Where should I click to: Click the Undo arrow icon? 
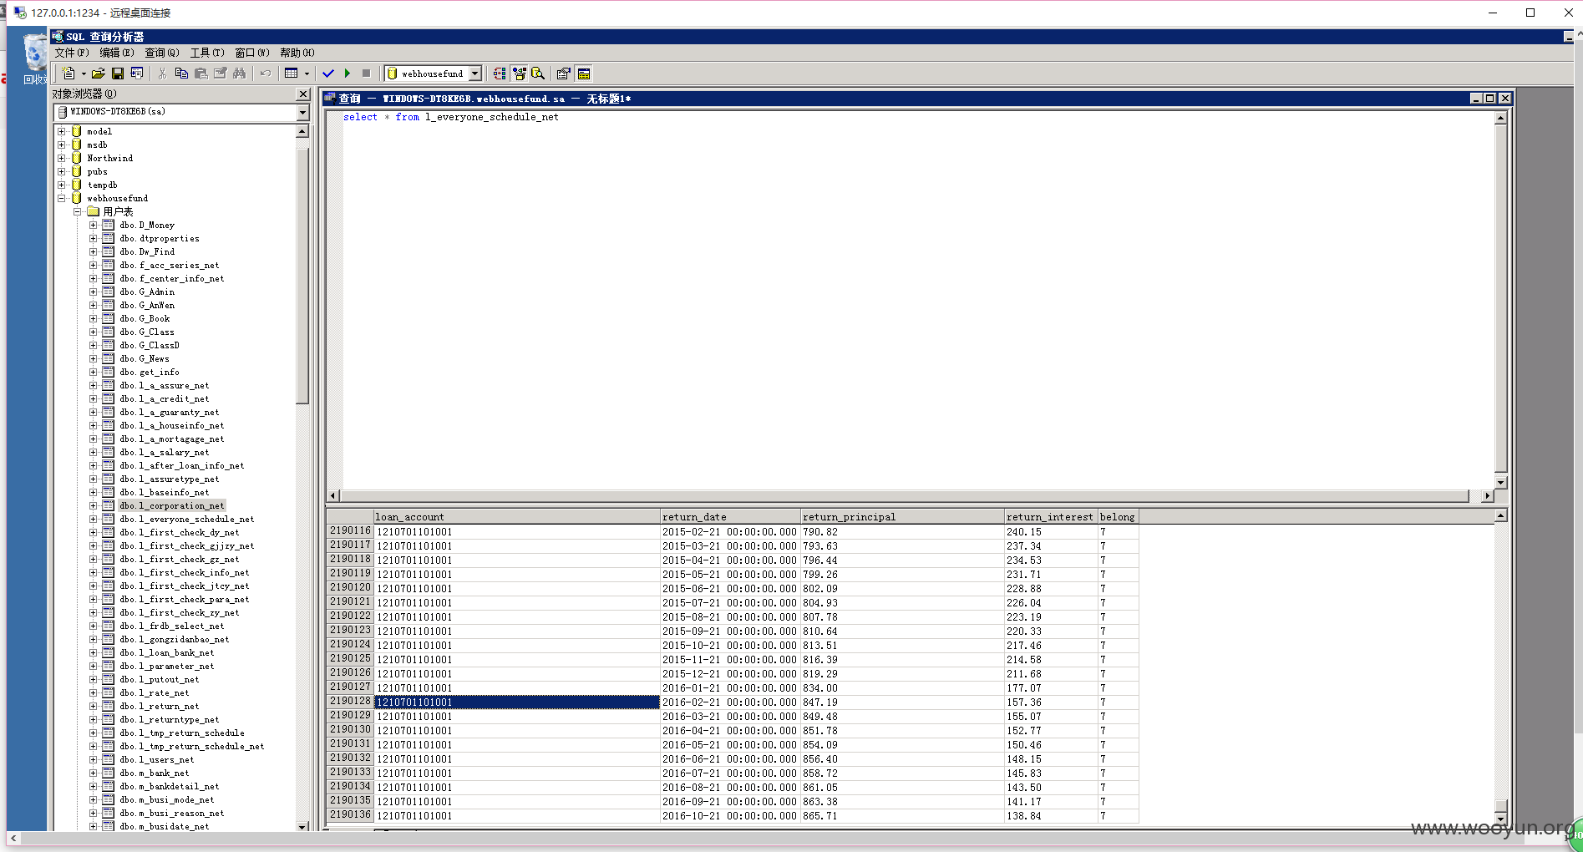266,74
